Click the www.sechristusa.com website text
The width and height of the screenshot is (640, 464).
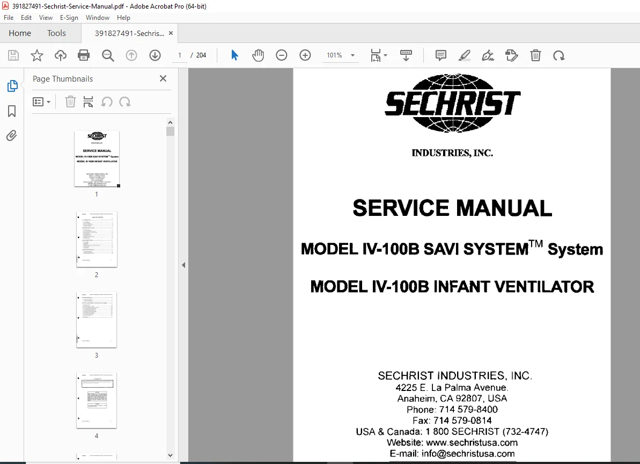pyautogui.click(x=472, y=443)
